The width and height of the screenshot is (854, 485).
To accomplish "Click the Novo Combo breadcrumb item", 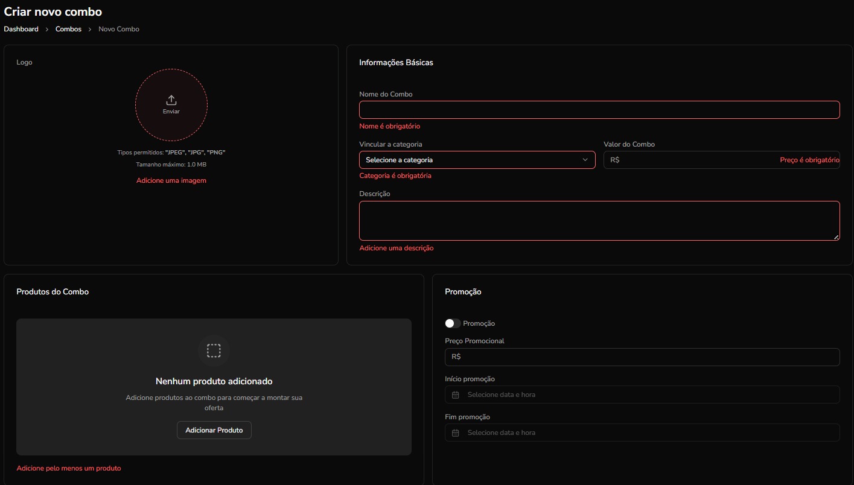I will tap(119, 29).
